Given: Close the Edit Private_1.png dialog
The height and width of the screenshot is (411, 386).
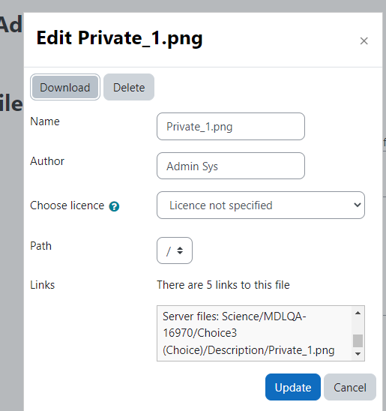Looking at the screenshot, I should pos(364,41).
